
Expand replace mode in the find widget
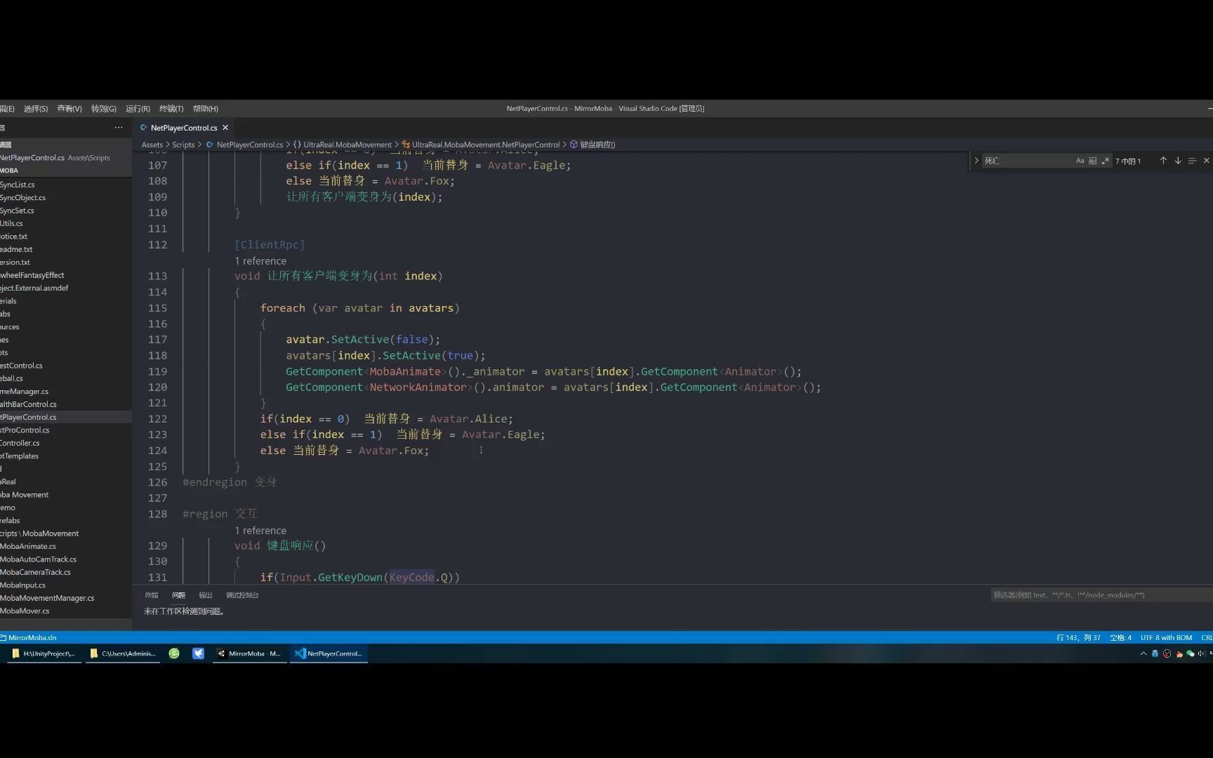point(976,161)
